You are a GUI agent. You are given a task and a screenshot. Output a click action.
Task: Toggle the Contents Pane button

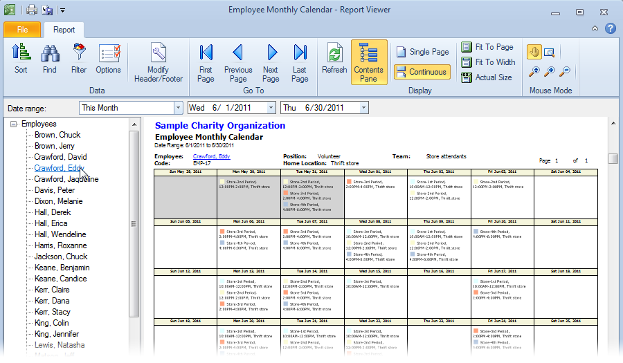coord(368,62)
